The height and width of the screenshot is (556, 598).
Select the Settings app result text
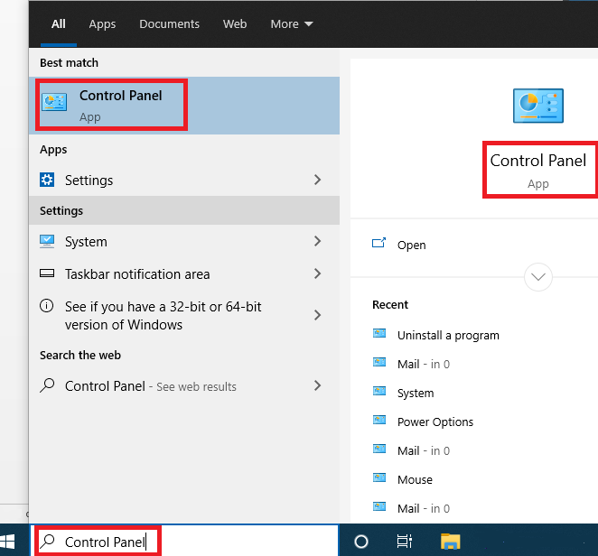[x=89, y=181]
